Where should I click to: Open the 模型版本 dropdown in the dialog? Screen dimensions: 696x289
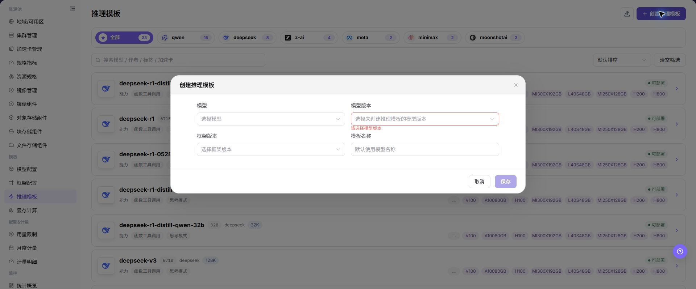click(x=425, y=119)
